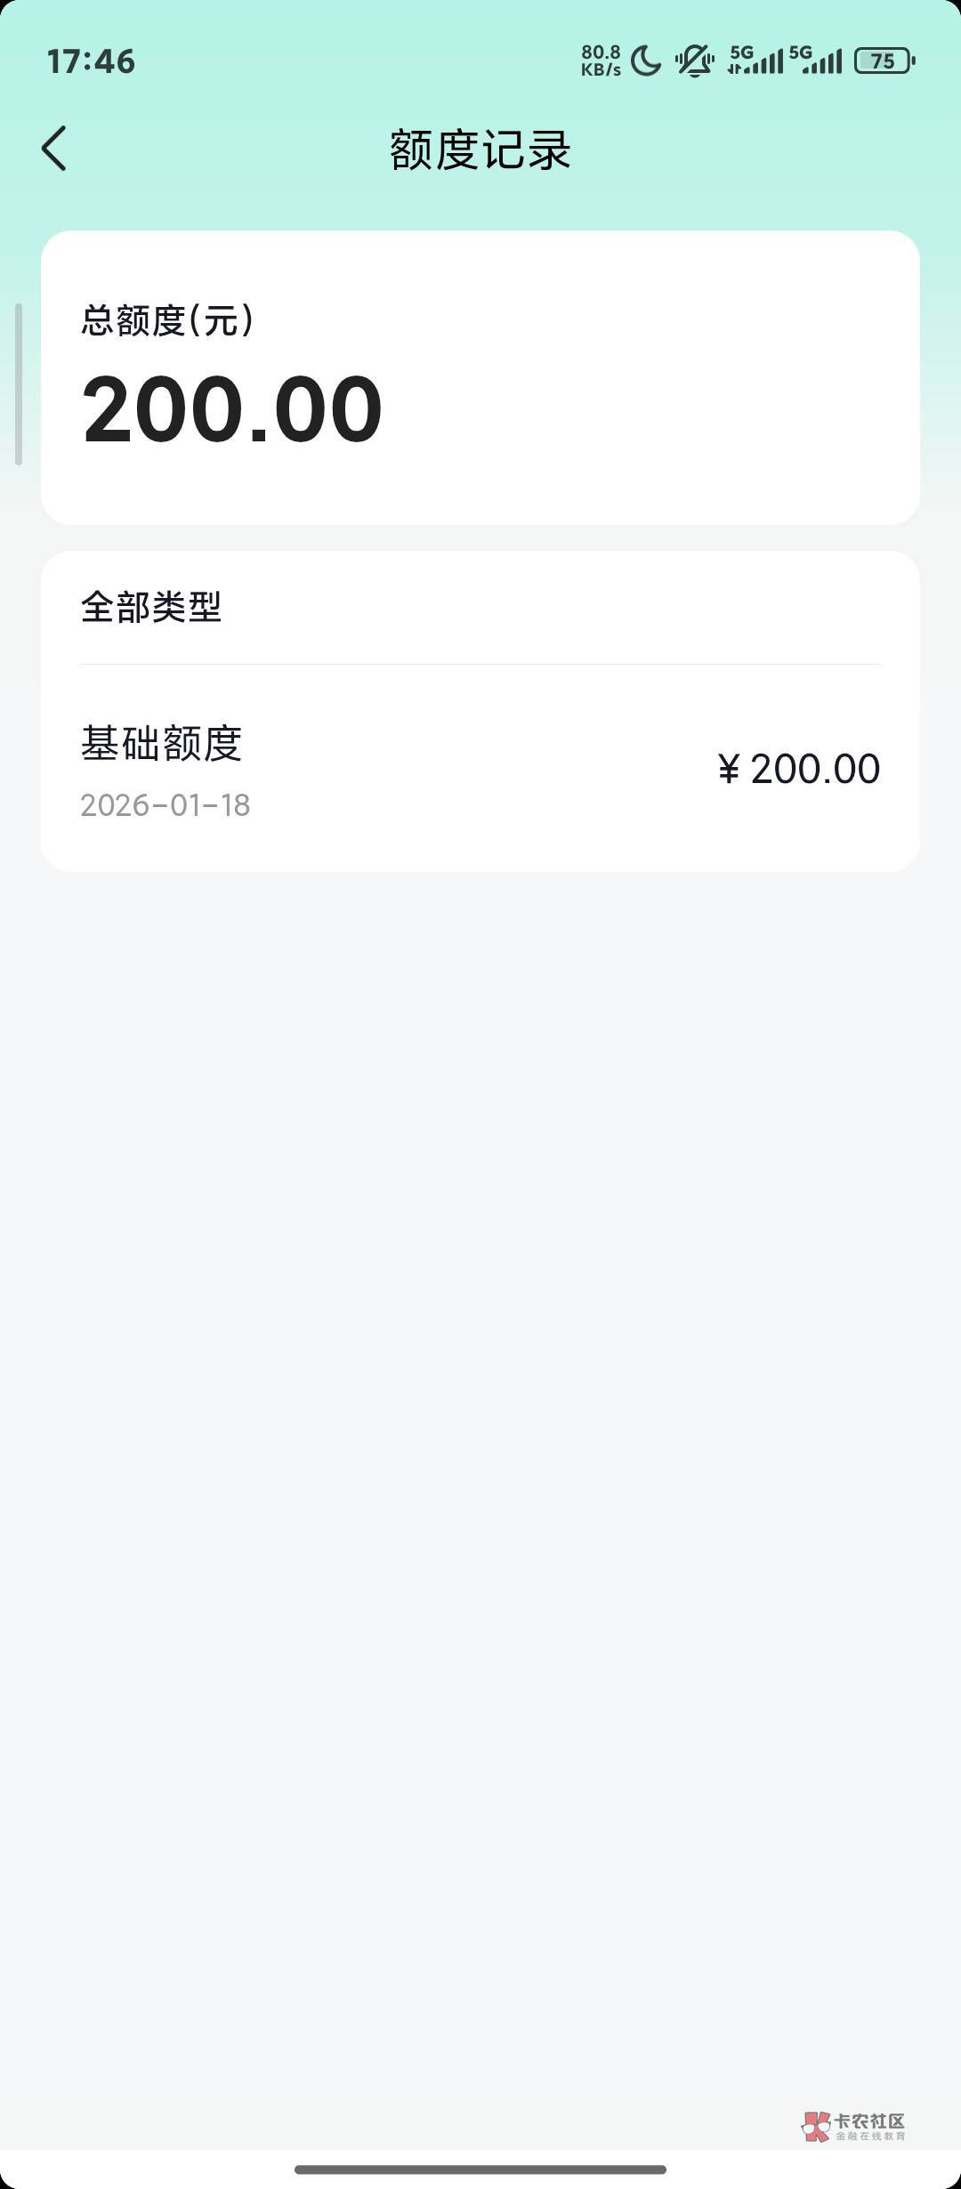Tap the ¥200.00 record amount
Viewport: 961px width, 2189px height.
click(x=798, y=769)
